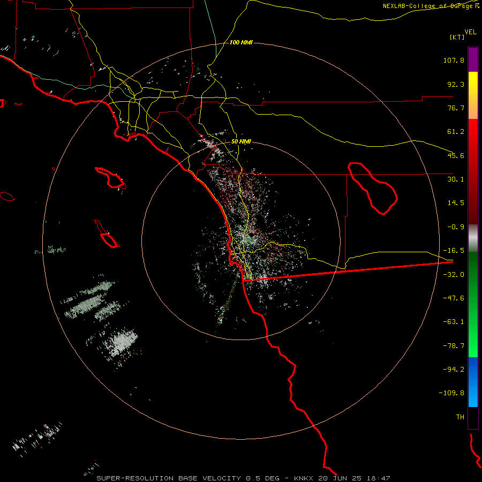Click the 14.5 velocity scale value
This screenshot has width=482, height=482.
[456, 203]
